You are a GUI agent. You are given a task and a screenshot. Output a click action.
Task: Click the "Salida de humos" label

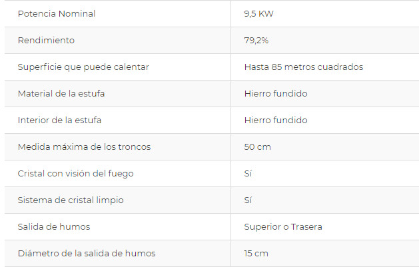pyautogui.click(x=54, y=226)
